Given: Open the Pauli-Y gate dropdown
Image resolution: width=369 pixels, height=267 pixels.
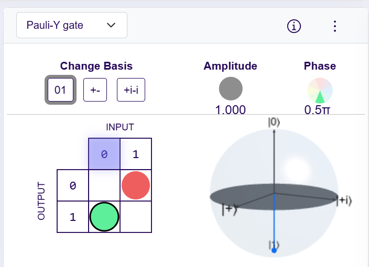Looking at the screenshot, I should tap(72, 25).
